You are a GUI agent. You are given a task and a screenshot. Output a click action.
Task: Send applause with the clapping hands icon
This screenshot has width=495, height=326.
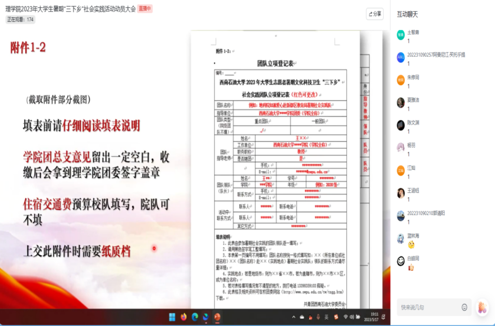tap(482, 307)
